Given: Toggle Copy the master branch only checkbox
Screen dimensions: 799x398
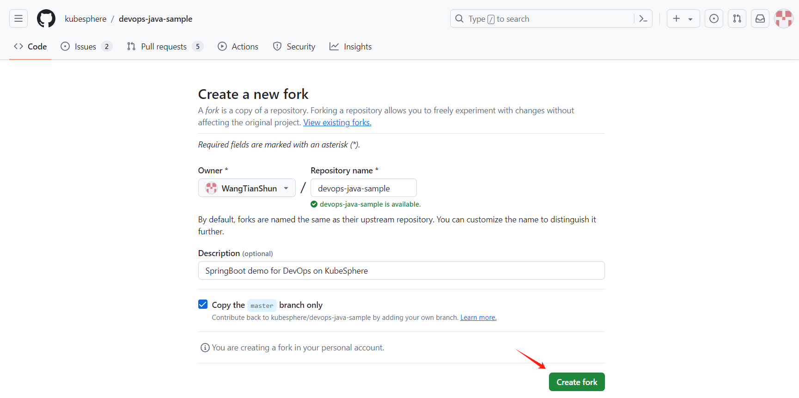Looking at the screenshot, I should (x=203, y=304).
